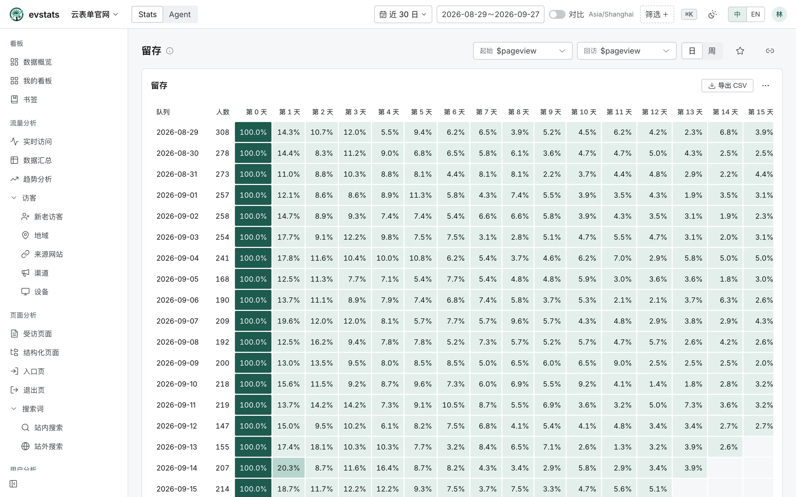Toggle the 对比 compare switch
This screenshot has width=796, height=497.
point(557,14)
